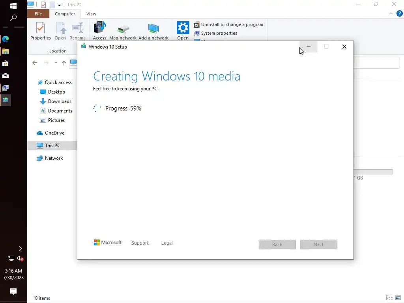Switch to the View ribbon tab
Screen dimensions: 404x303
tap(91, 14)
